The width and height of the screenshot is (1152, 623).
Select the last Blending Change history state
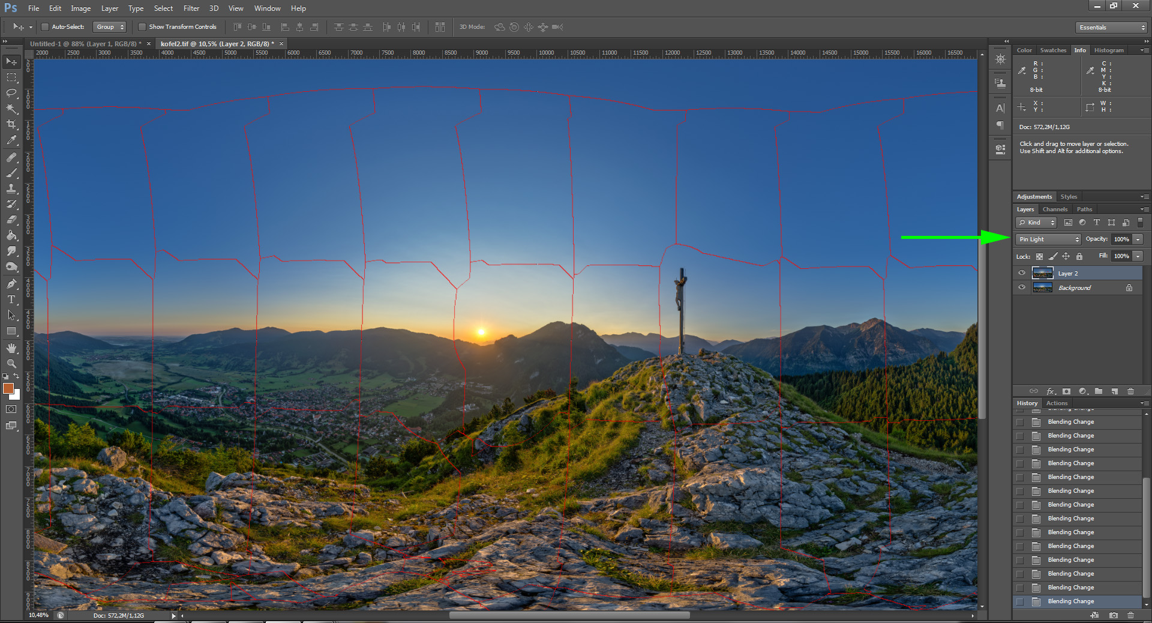pyautogui.click(x=1070, y=601)
